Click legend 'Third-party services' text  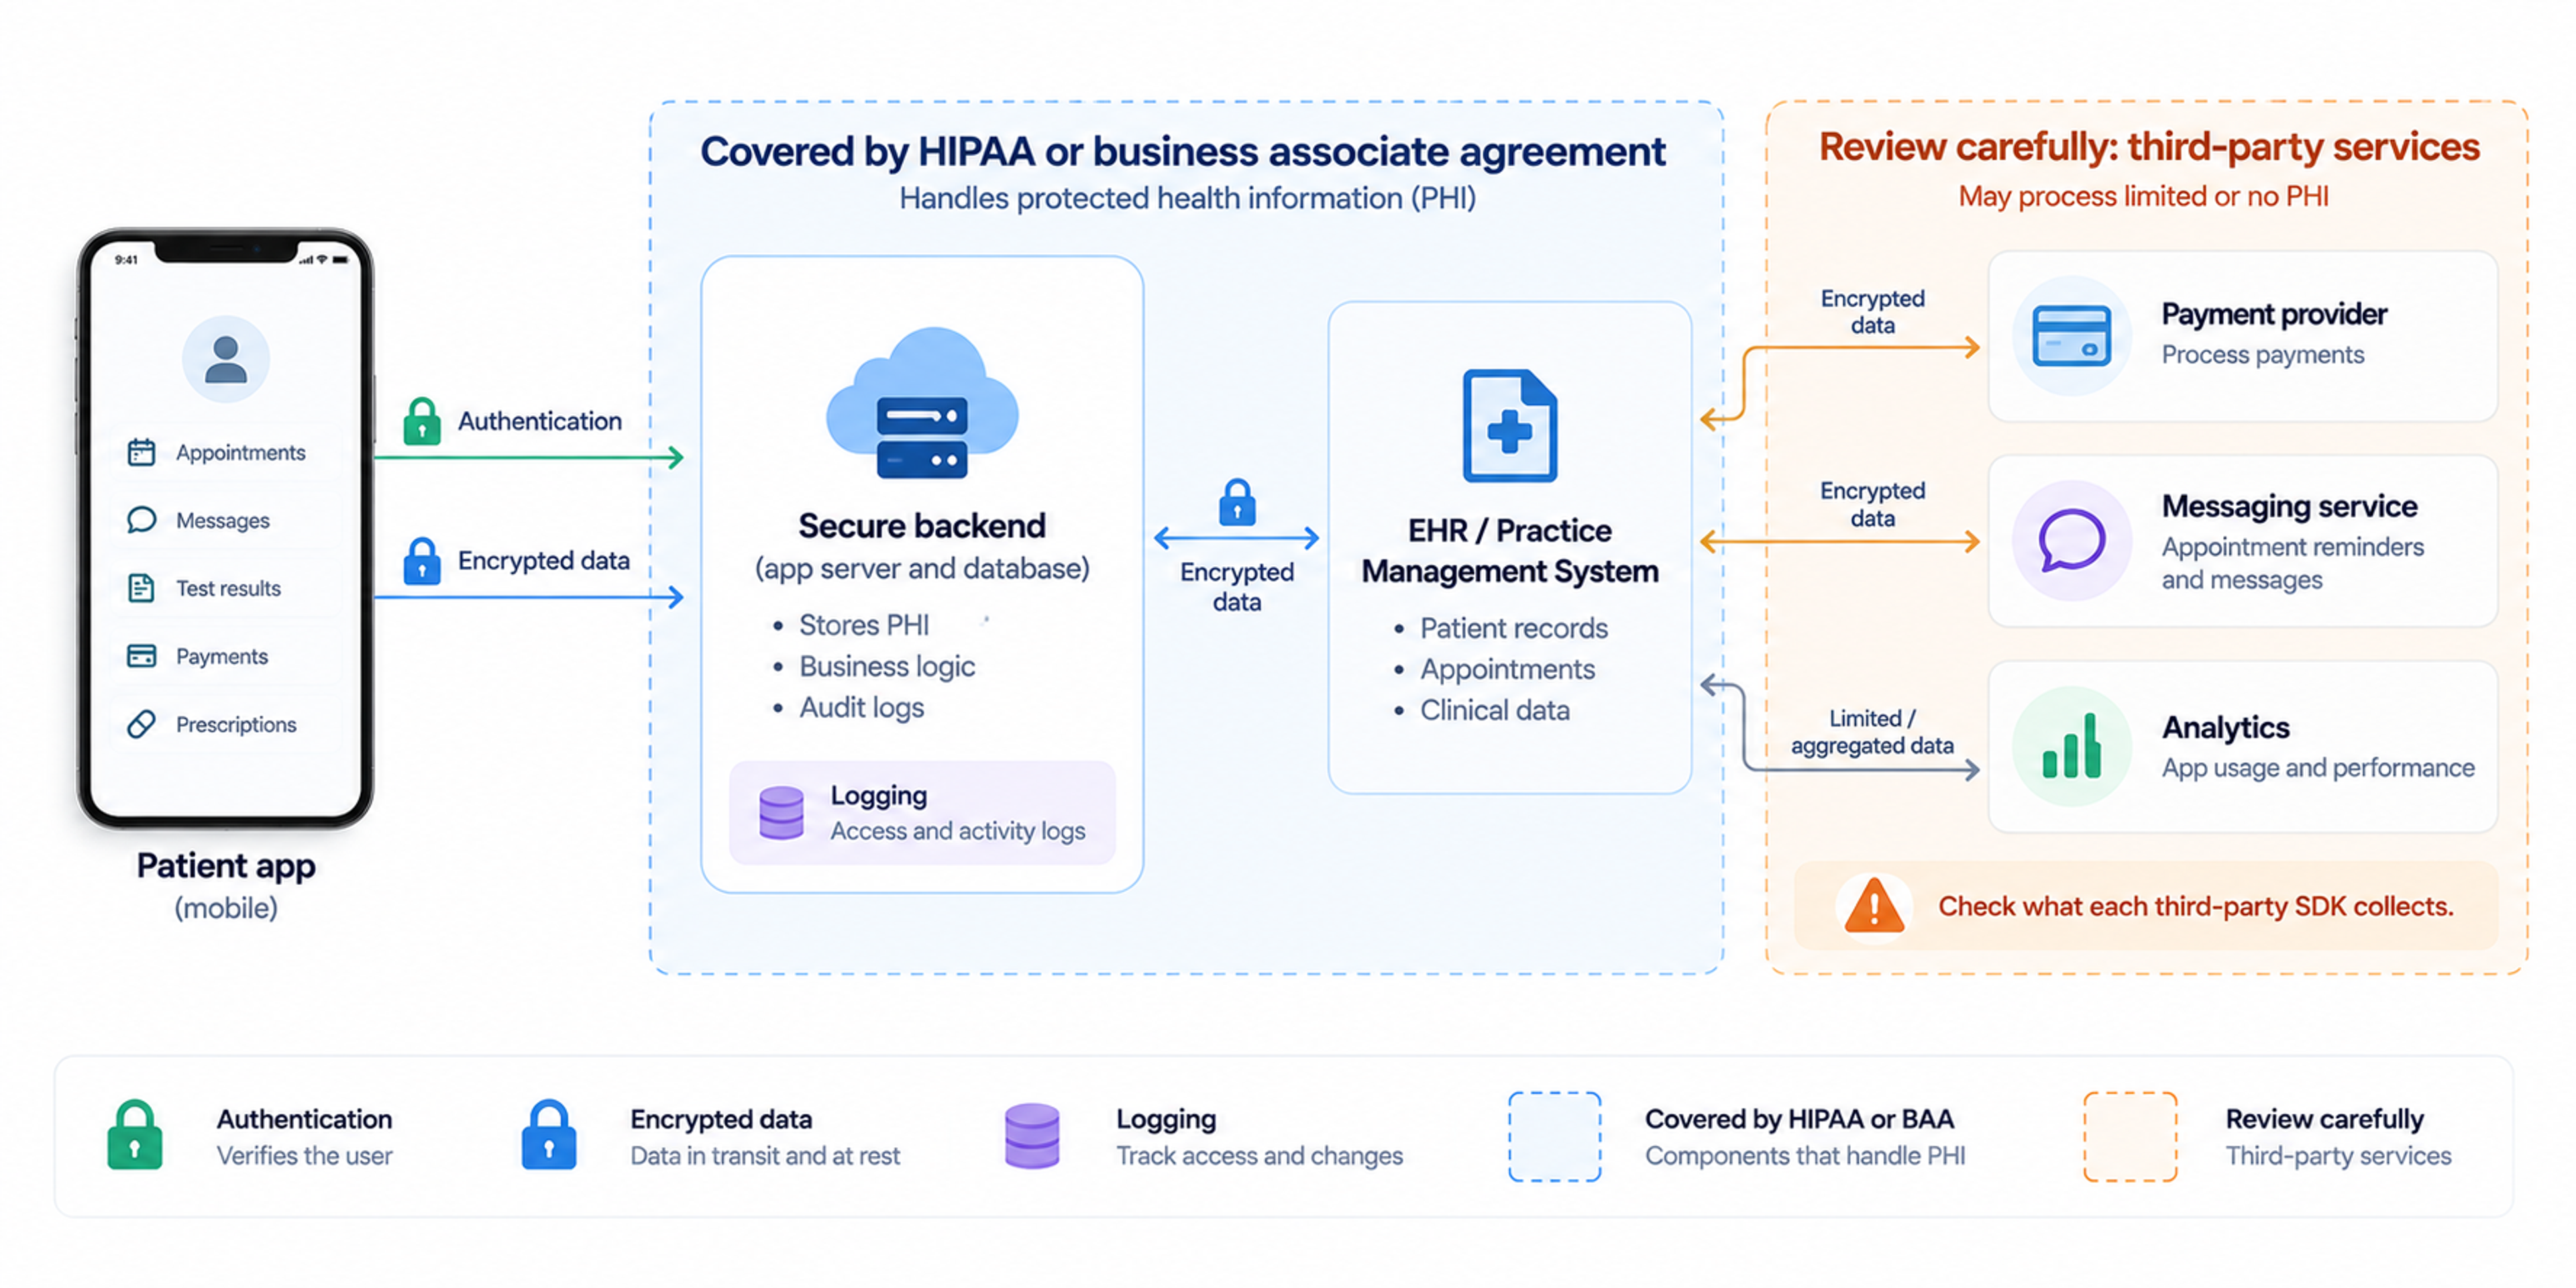tap(2338, 1156)
